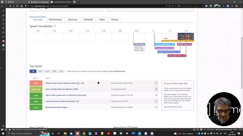Click the browser address bar URL
Viewport: 243px width, 136px height.
pyautogui.click(x=49, y=6)
